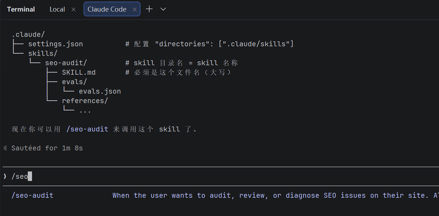Viewport: 439px width, 216px height.
Task: Choose the /seo-audit autocomplete suggestion
Action: pos(32,195)
